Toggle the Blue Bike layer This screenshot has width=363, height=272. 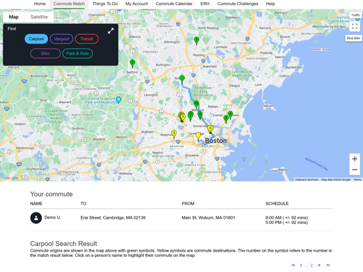point(354,38)
